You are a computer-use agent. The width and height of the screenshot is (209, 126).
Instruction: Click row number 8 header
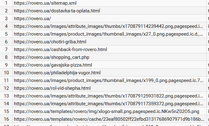click(6, 57)
